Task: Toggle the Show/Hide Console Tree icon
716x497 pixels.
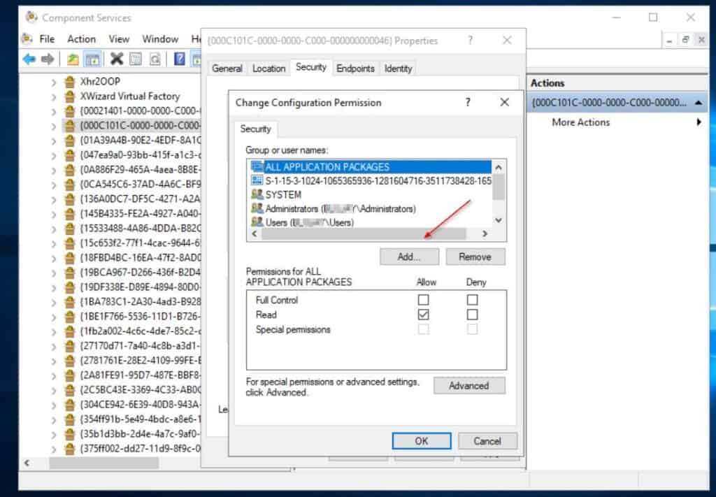Action: 93,59
